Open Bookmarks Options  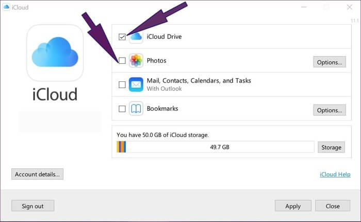click(x=329, y=110)
